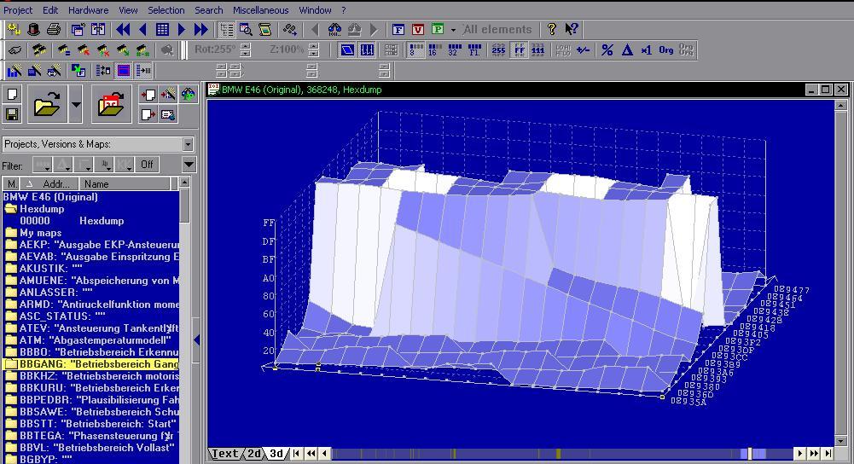Click the printer icon in the toolbar
The height and width of the screenshot is (464, 854).
pos(54,29)
